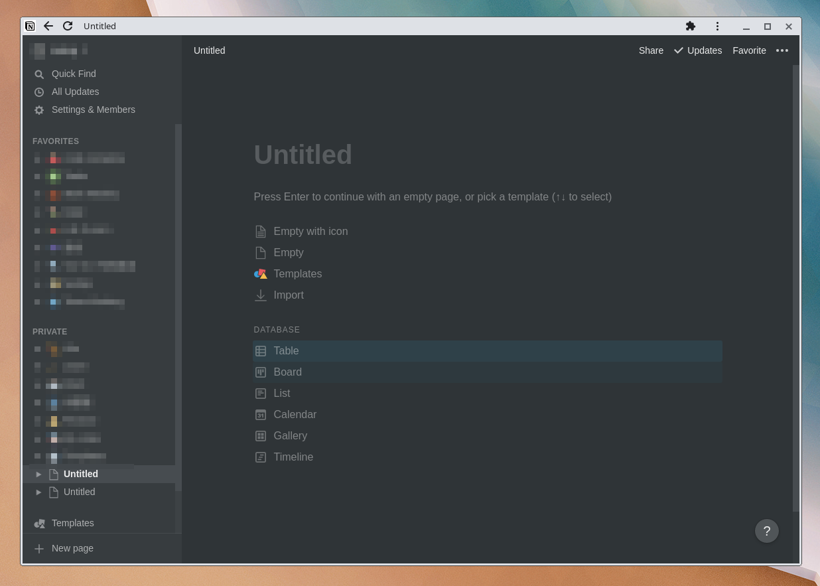Screen dimensions: 820x586
Task: Click the Quick Find magnifier icon
Action: [x=39, y=74]
